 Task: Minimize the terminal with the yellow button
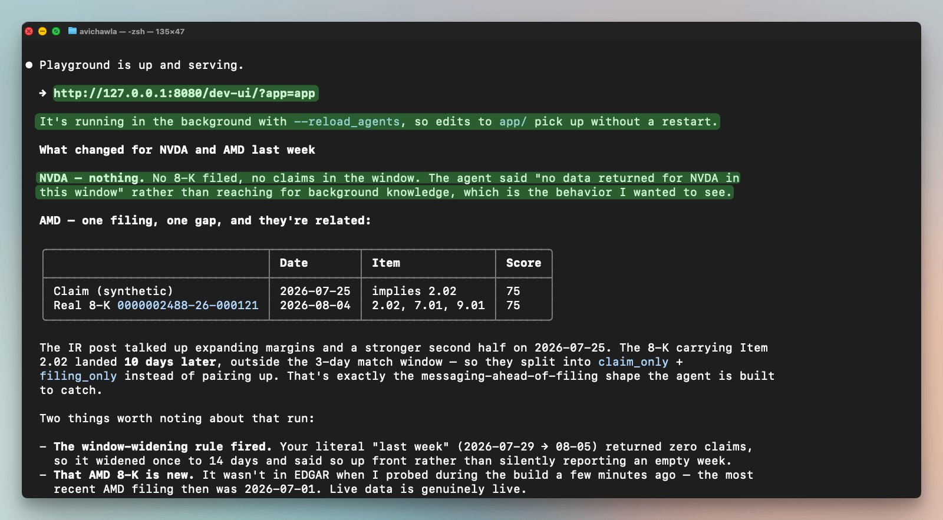click(42, 31)
